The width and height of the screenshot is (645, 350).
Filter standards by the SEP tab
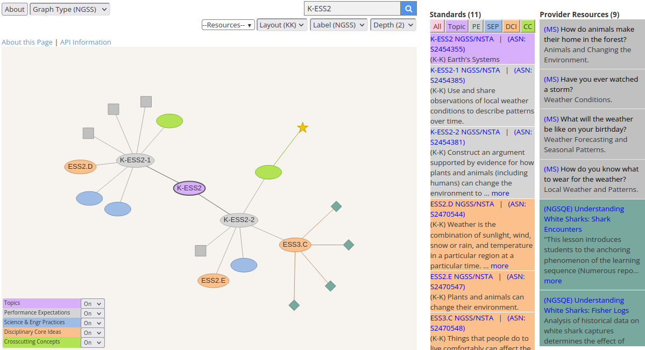click(493, 26)
